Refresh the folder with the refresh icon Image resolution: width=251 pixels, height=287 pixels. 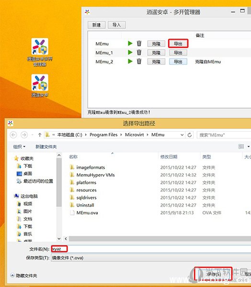pyautogui.click(x=190, y=135)
